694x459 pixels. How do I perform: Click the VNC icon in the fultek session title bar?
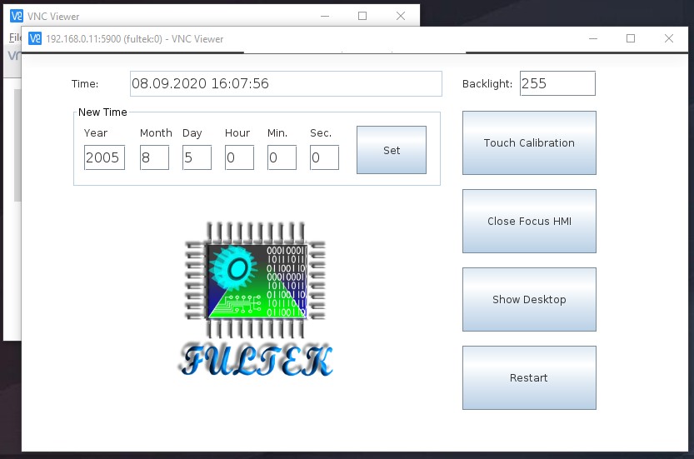[x=35, y=38]
